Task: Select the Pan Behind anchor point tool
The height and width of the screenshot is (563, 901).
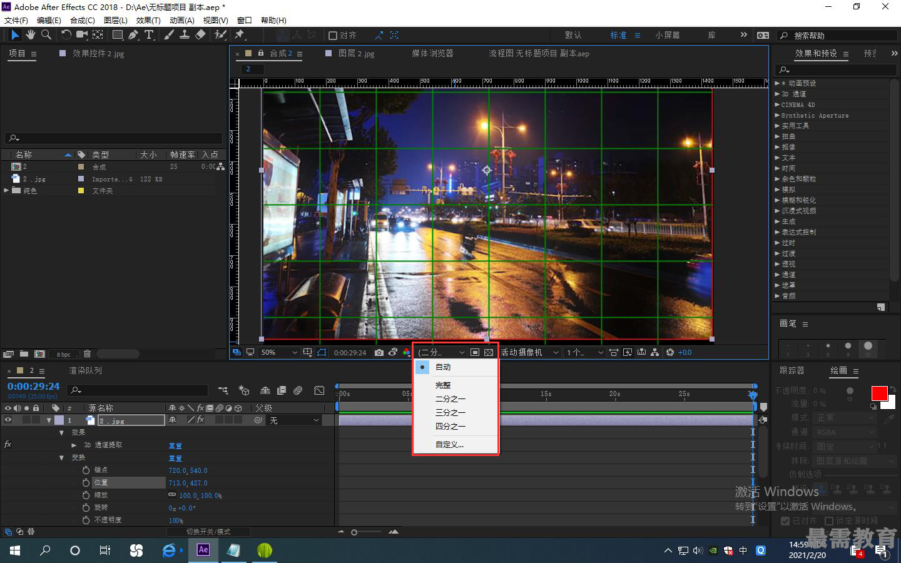Action: coord(98,35)
